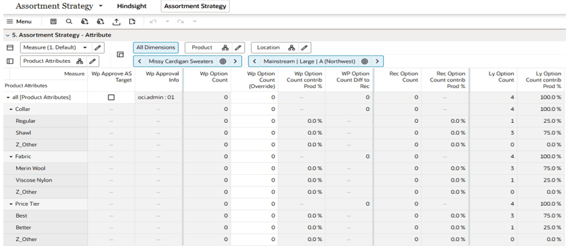Go to previous product before Missy Cardigan Sweaters
Viewport: 566px width, 247px height.
[x=139, y=61]
